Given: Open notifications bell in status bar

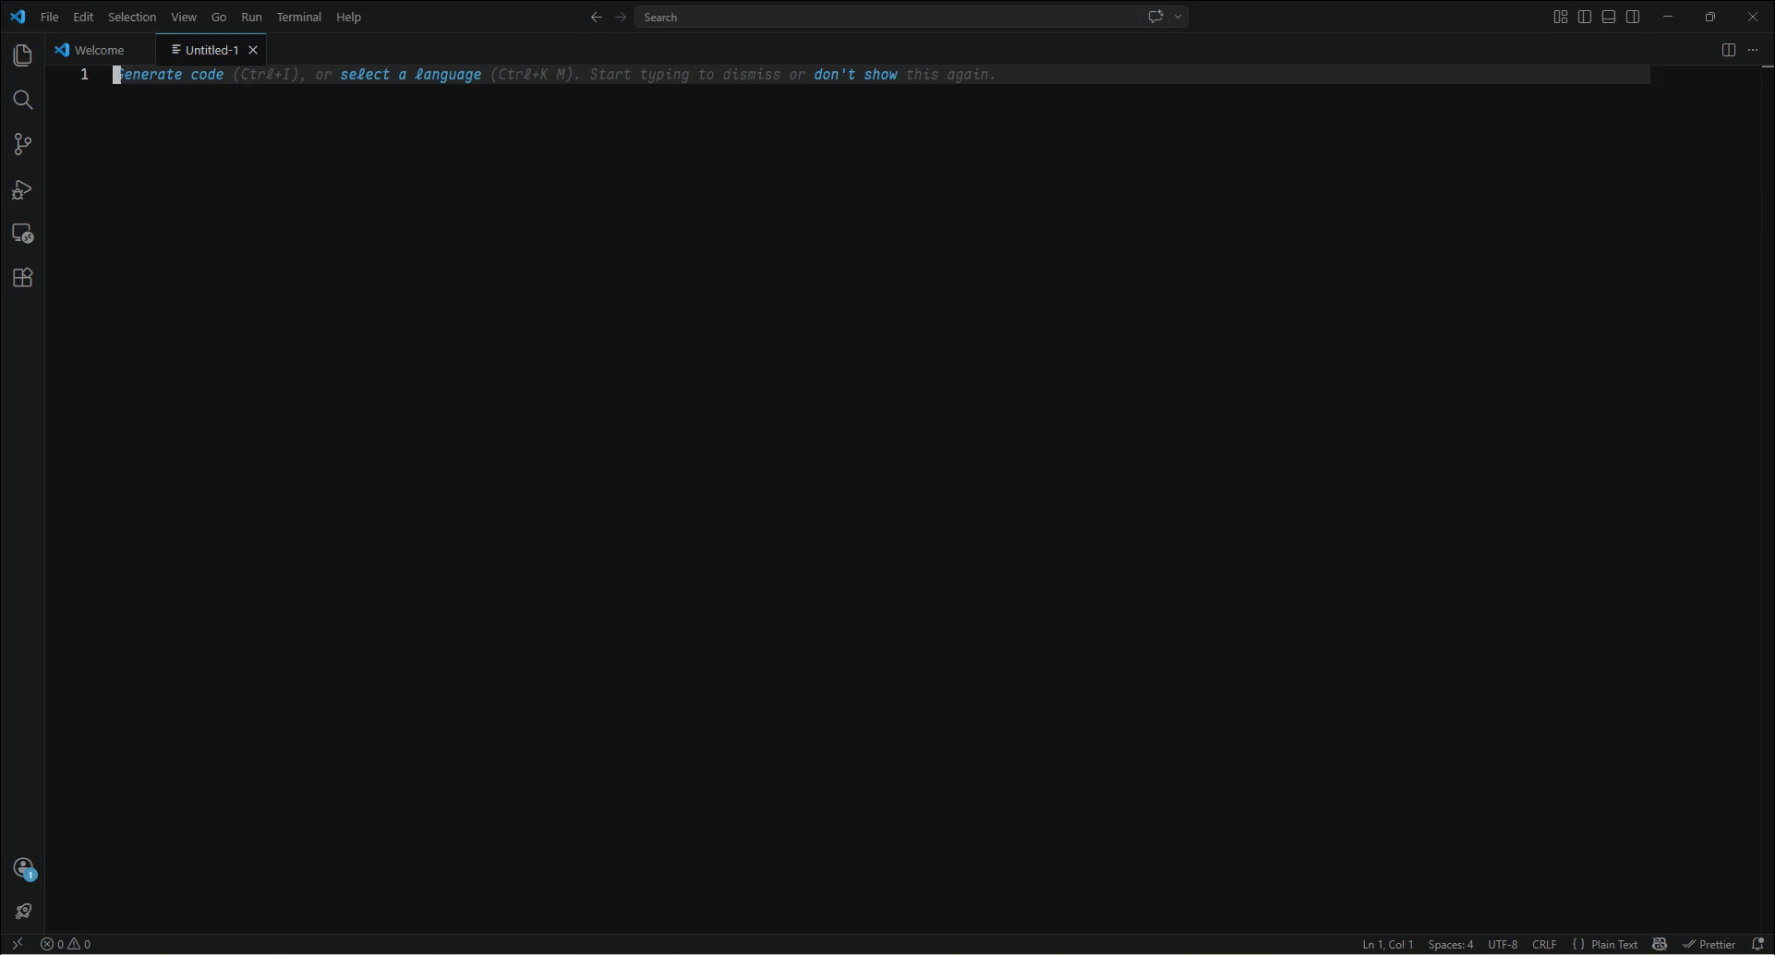Looking at the screenshot, I should pyautogui.click(x=1758, y=944).
